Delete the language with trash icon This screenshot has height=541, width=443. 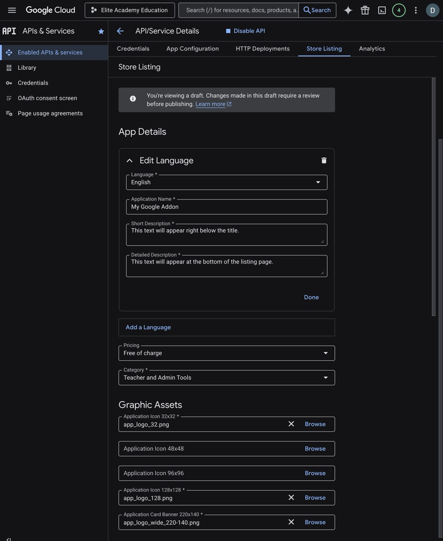pyautogui.click(x=324, y=160)
